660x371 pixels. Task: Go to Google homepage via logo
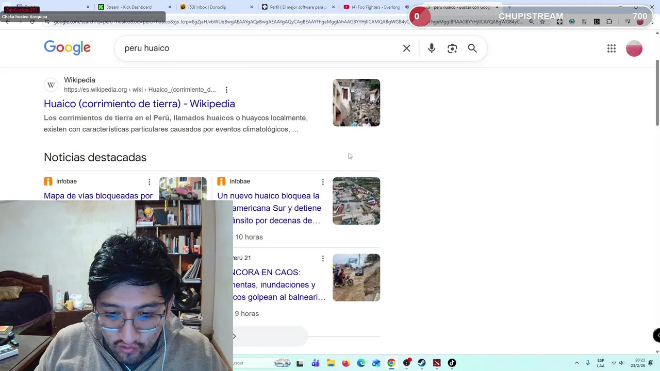67,48
